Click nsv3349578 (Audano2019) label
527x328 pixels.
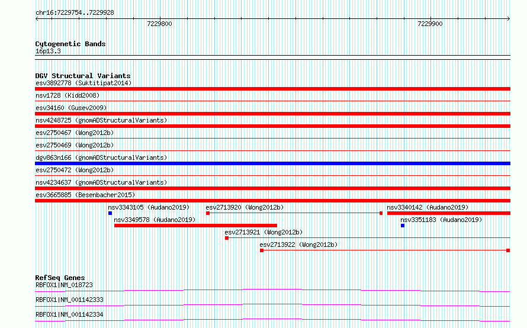point(155,220)
